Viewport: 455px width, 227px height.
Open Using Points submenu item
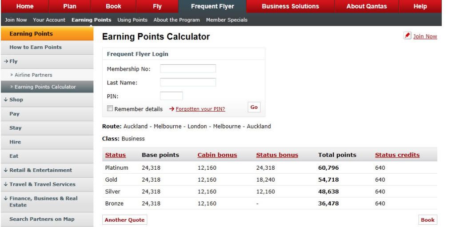132,20
